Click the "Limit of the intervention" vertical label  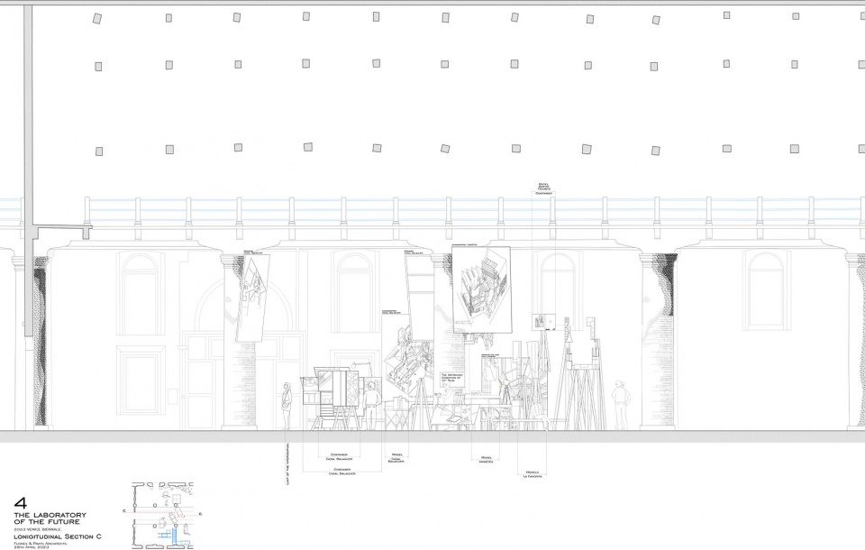coord(288,463)
